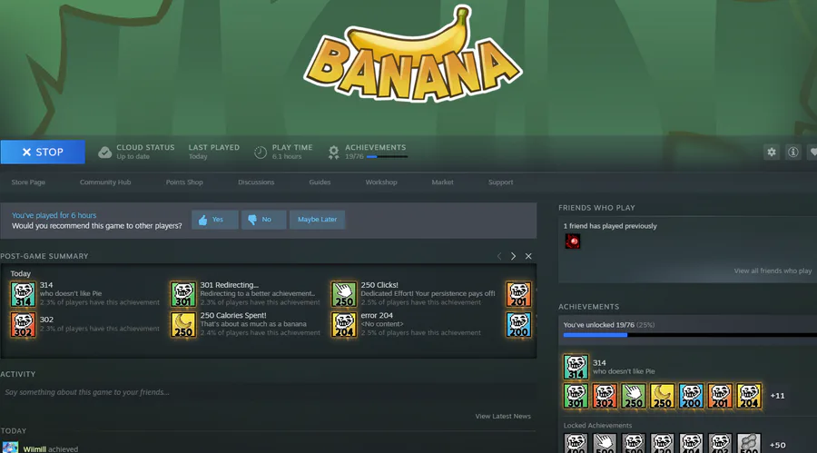
Task: Open Points Shop tab
Action: 184,182
